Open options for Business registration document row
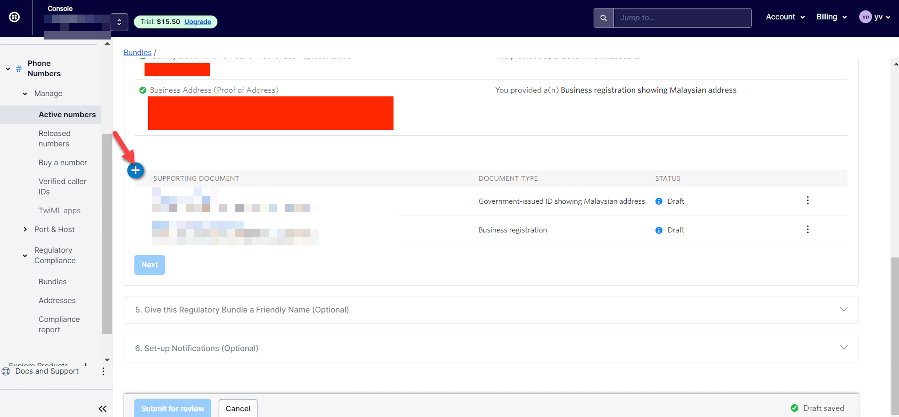This screenshot has height=417, width=899. pos(807,229)
